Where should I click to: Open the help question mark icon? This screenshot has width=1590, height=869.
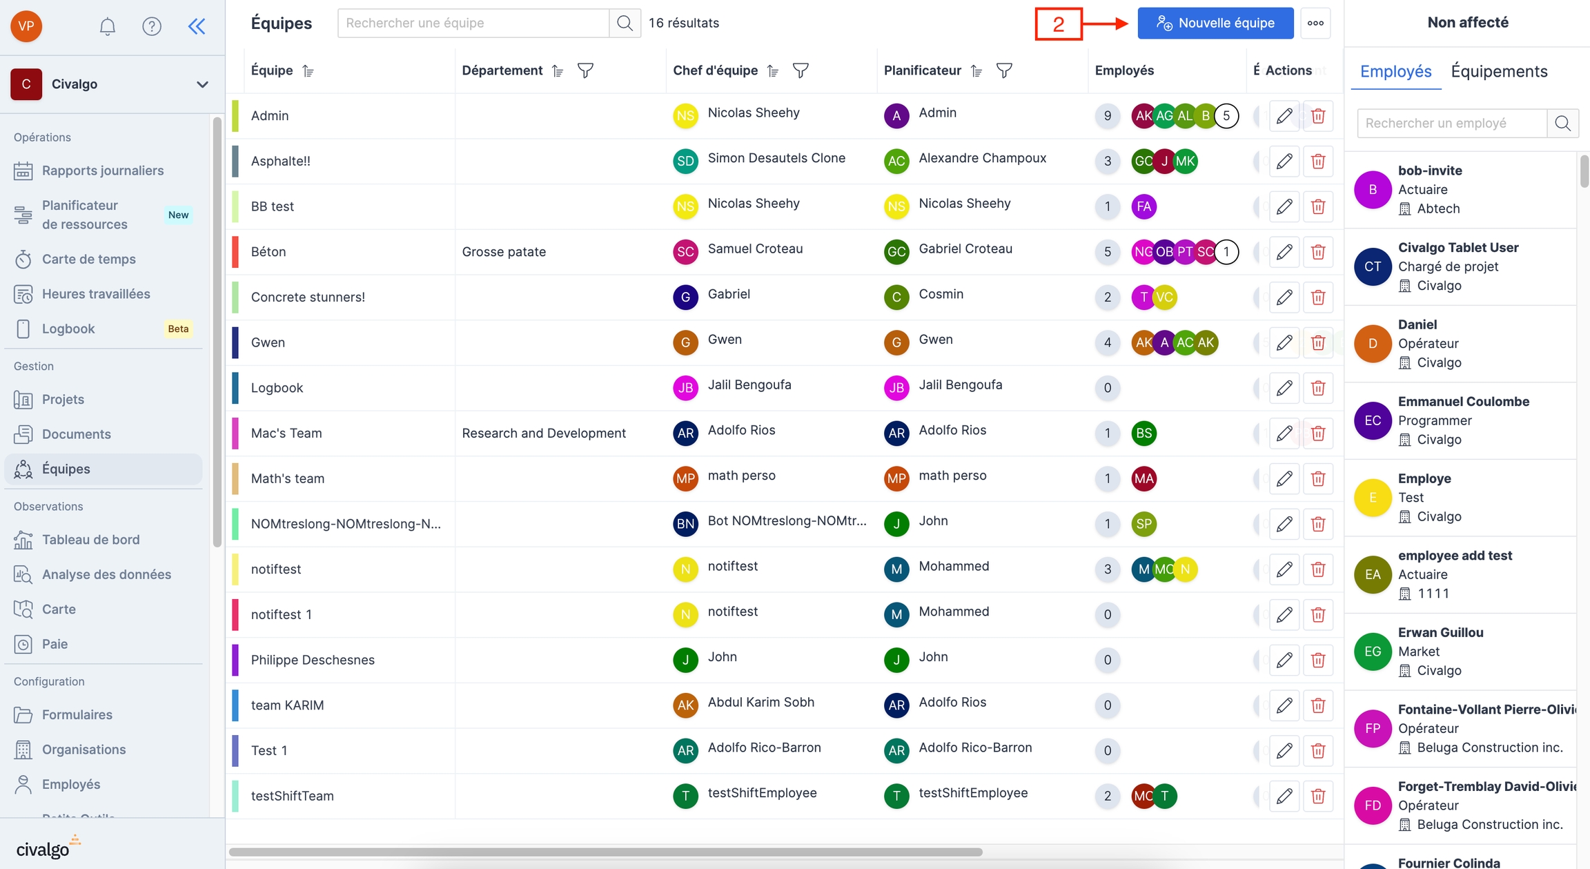click(x=151, y=26)
